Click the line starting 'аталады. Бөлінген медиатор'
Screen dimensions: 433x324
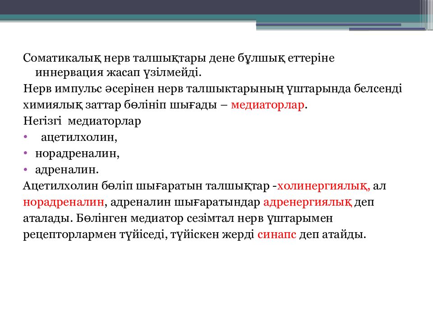tap(178, 219)
